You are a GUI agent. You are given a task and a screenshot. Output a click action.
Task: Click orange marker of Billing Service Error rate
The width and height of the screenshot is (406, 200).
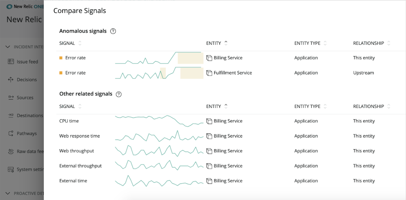pos(61,58)
